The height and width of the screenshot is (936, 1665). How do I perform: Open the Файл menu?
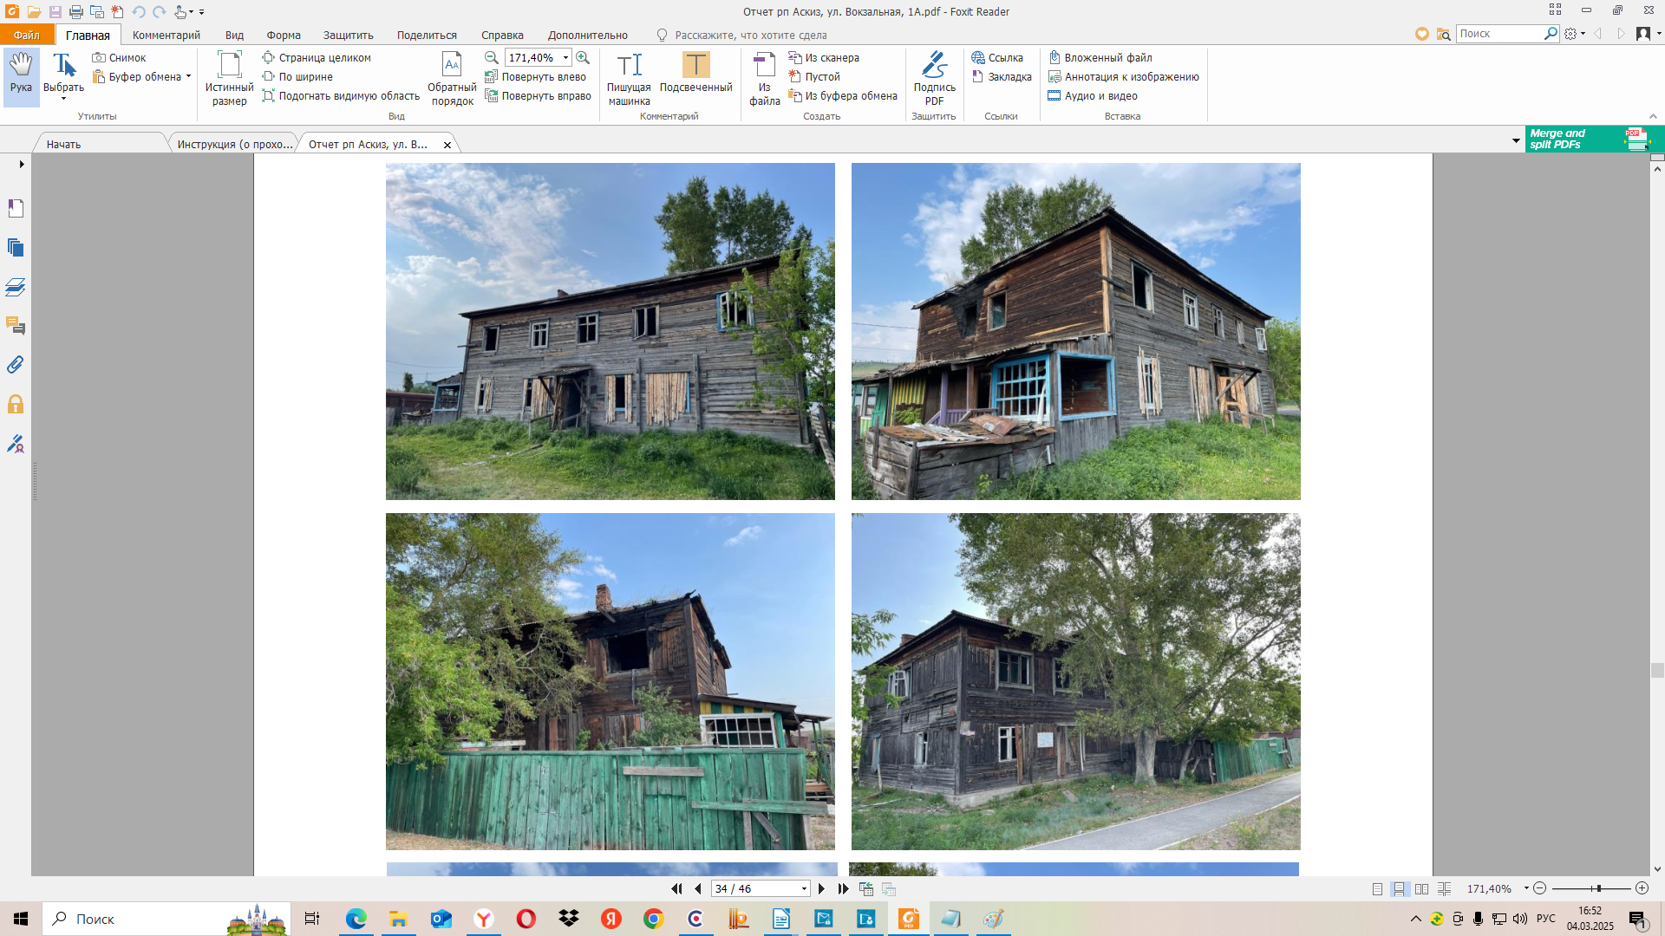click(27, 35)
